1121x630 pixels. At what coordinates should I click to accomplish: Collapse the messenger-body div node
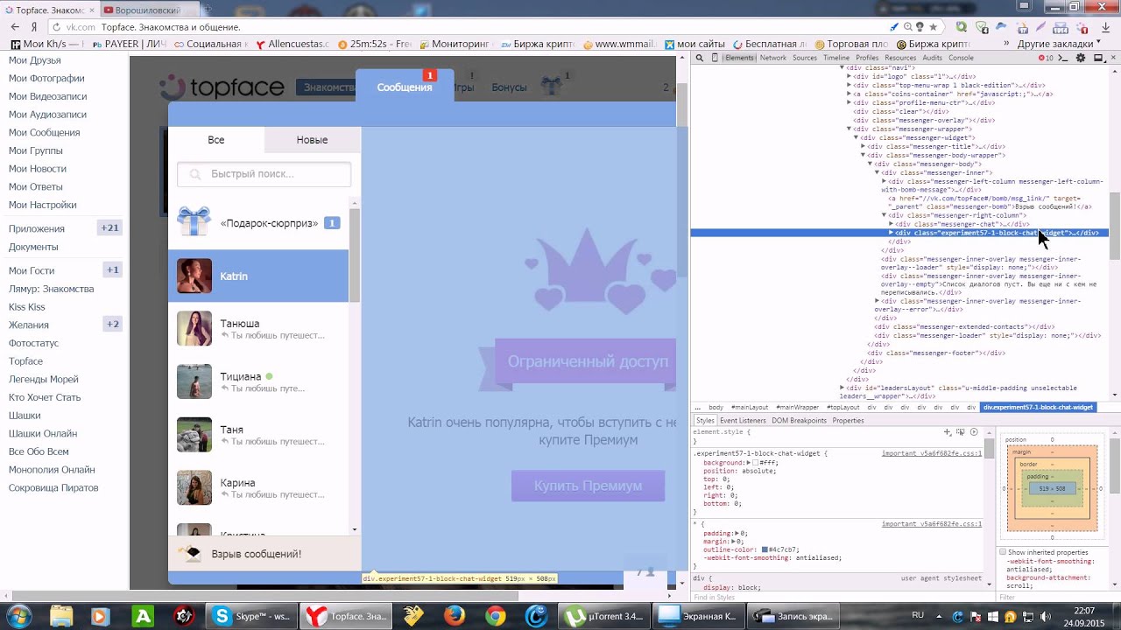(870, 164)
